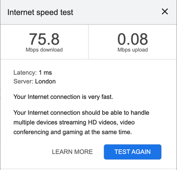Image resolution: width=177 pixels, height=170 pixels.
Task: Close the Internet speed test dialog
Action: (x=165, y=11)
